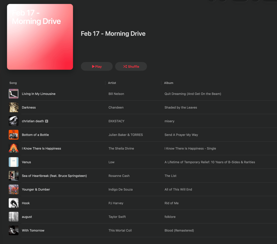The height and width of the screenshot is (244, 277).
Task: Open Rosanne Cash artist page
Action: 119,176
